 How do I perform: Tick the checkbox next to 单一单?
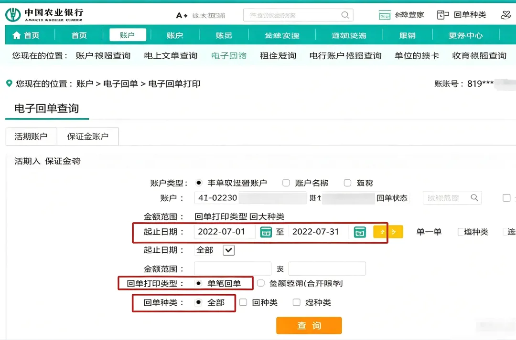coord(461,232)
